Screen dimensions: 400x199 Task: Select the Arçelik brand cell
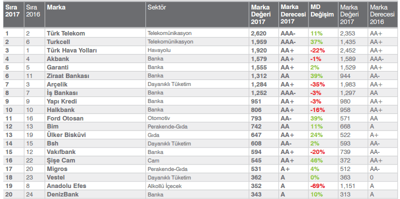tap(57, 84)
